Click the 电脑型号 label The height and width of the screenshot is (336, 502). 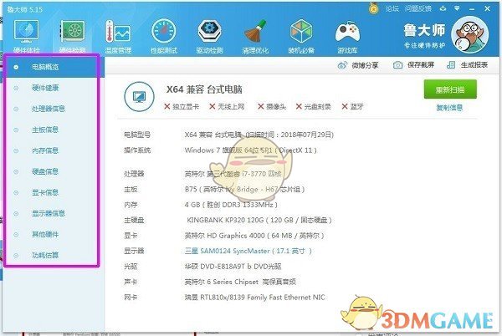coord(137,135)
